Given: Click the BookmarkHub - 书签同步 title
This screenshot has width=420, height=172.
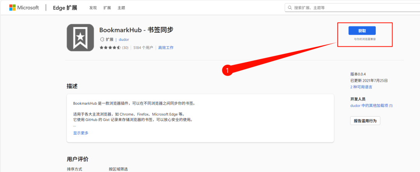Looking at the screenshot, I should [x=136, y=30].
